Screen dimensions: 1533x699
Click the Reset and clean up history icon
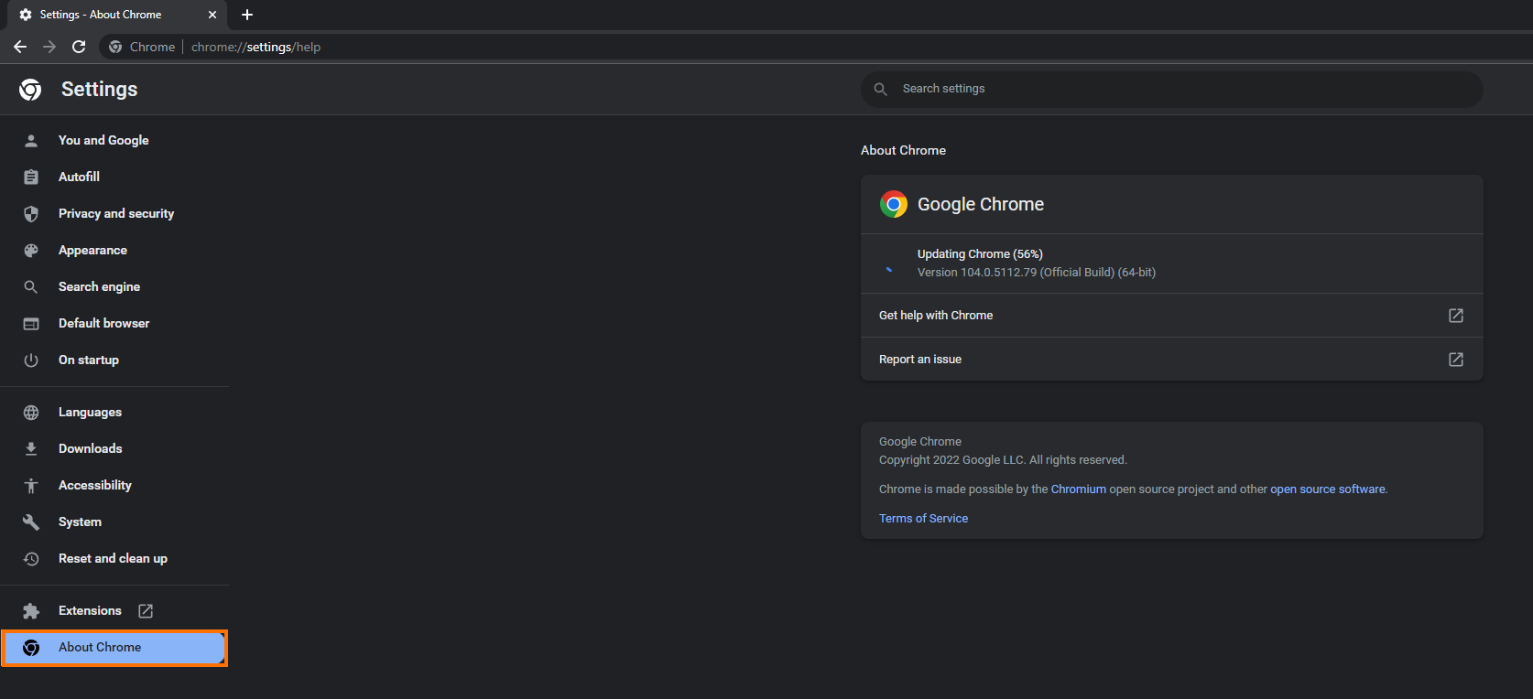[x=31, y=558]
